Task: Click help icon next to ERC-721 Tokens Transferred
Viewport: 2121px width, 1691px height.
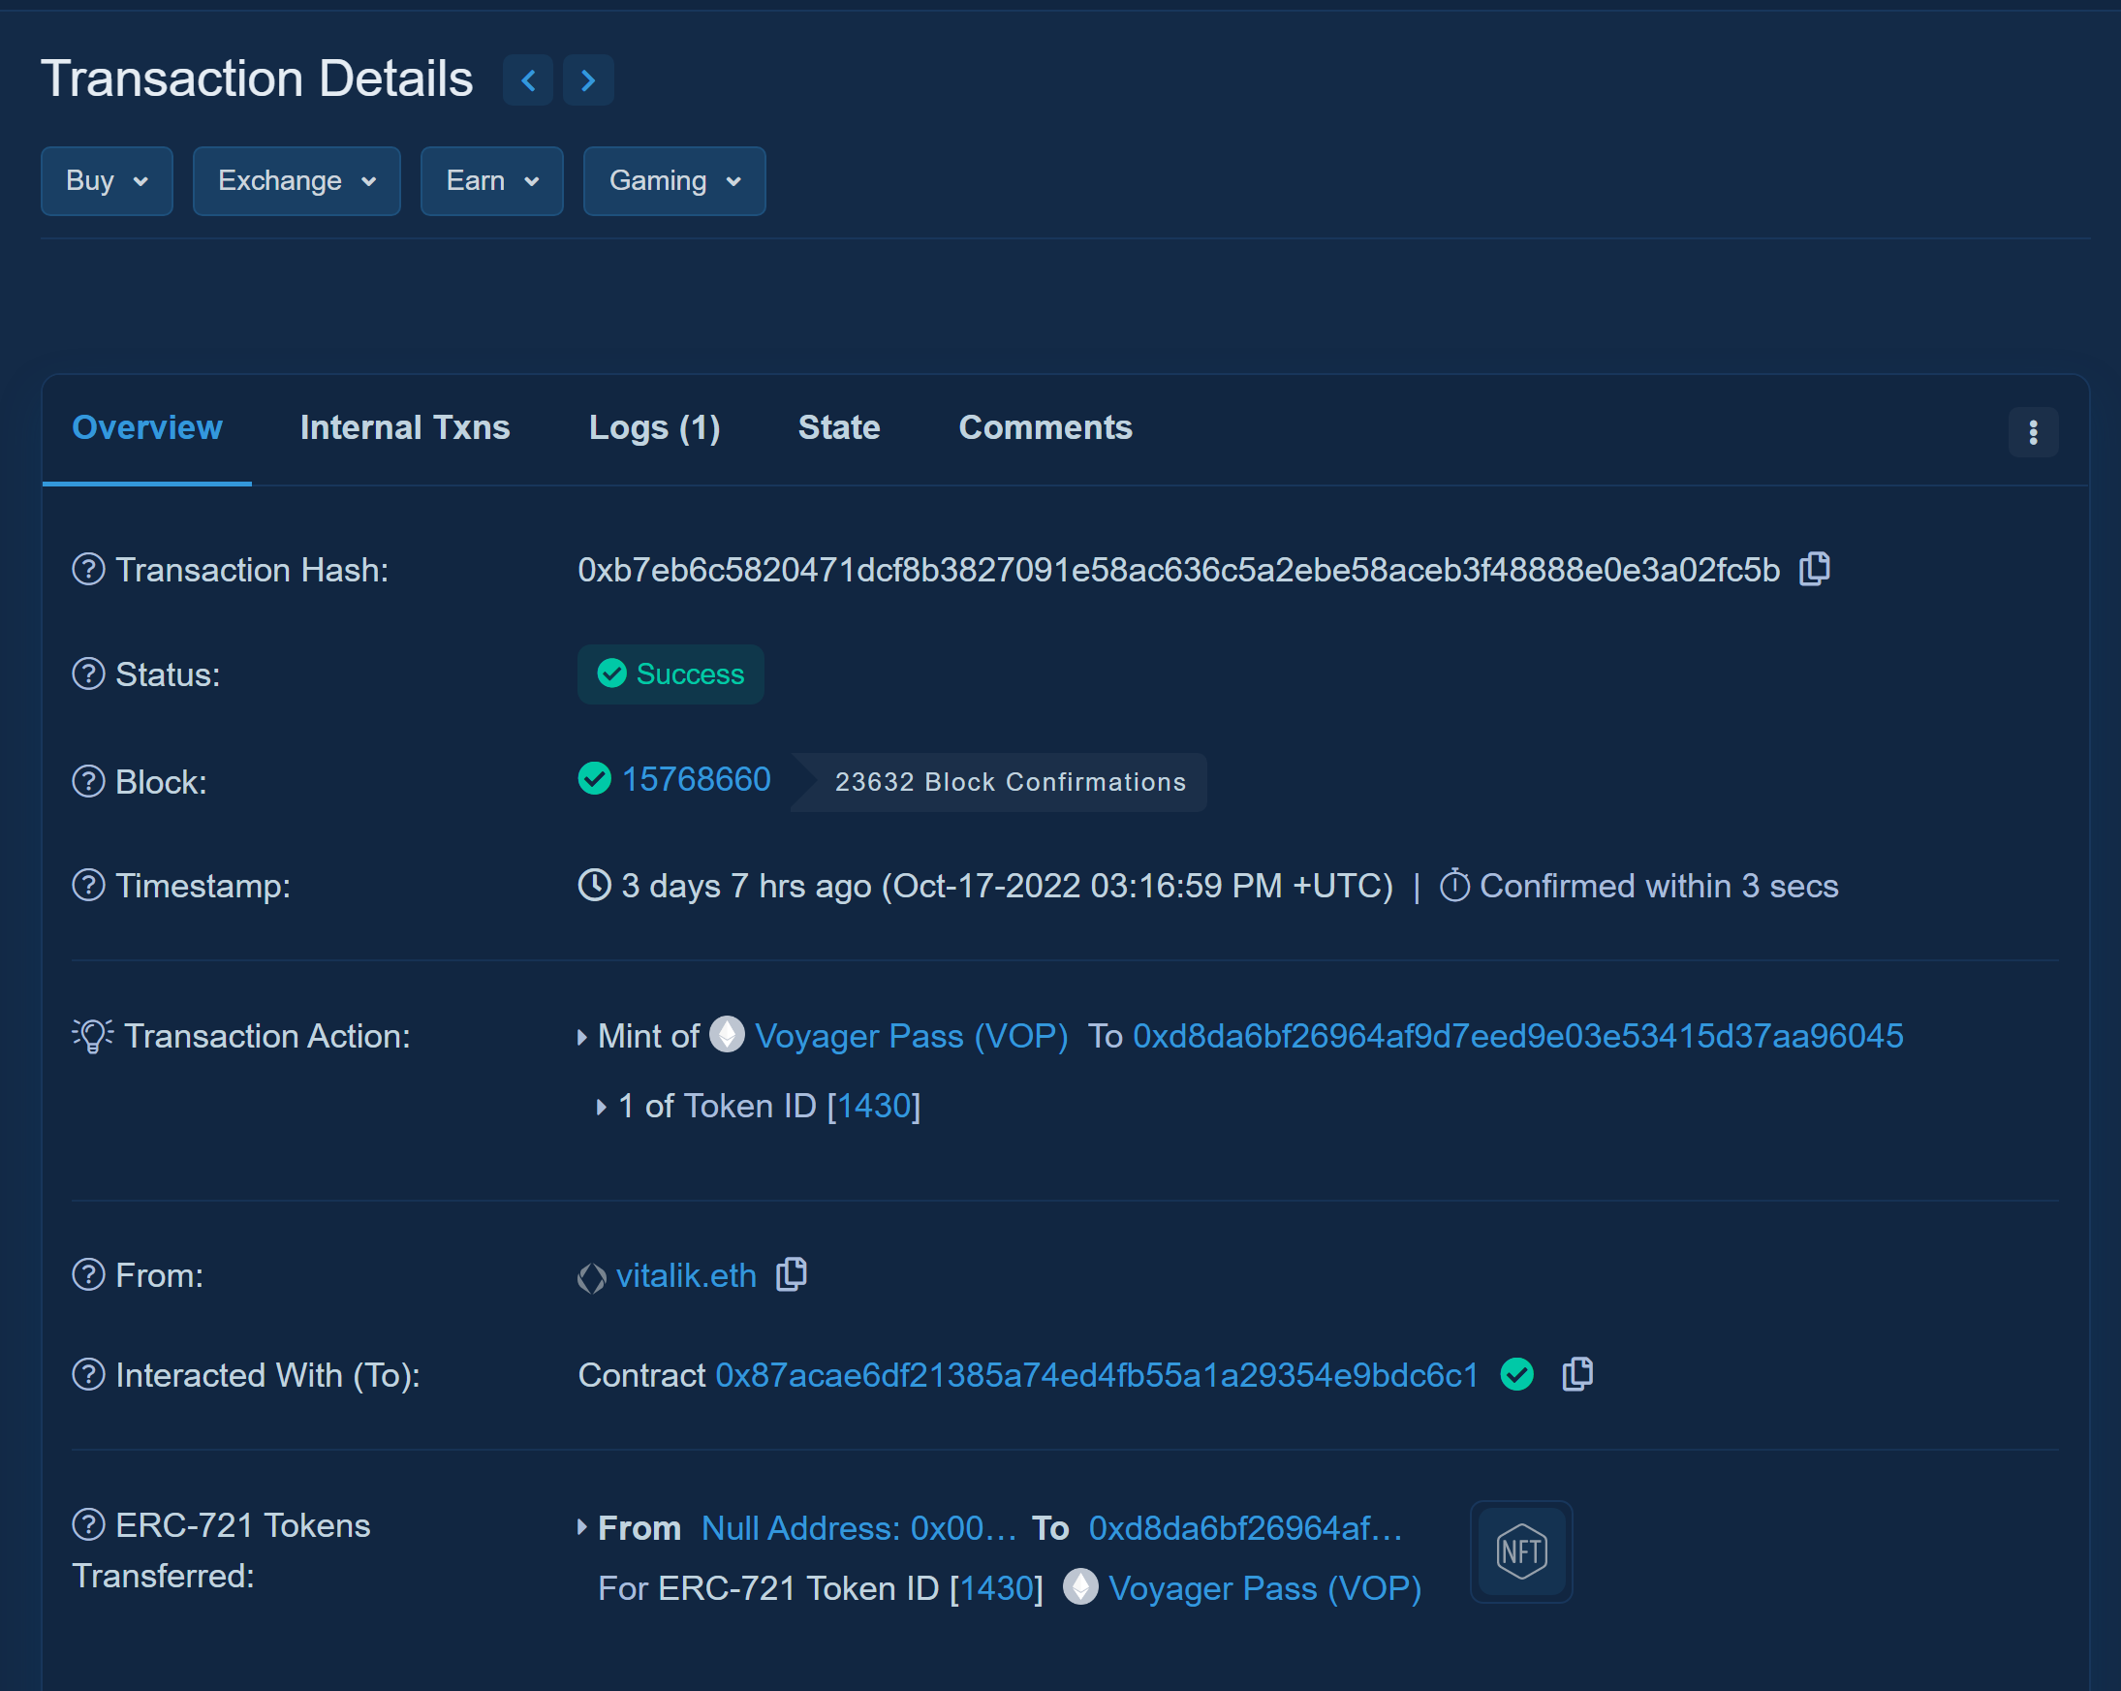Action: click(88, 1523)
